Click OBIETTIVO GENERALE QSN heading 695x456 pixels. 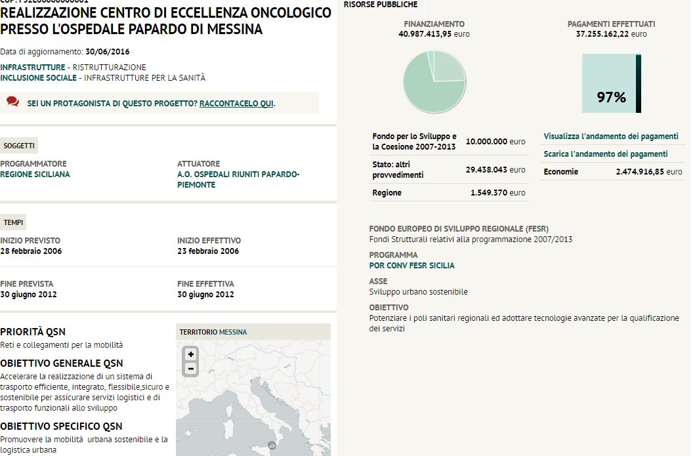tap(62, 363)
